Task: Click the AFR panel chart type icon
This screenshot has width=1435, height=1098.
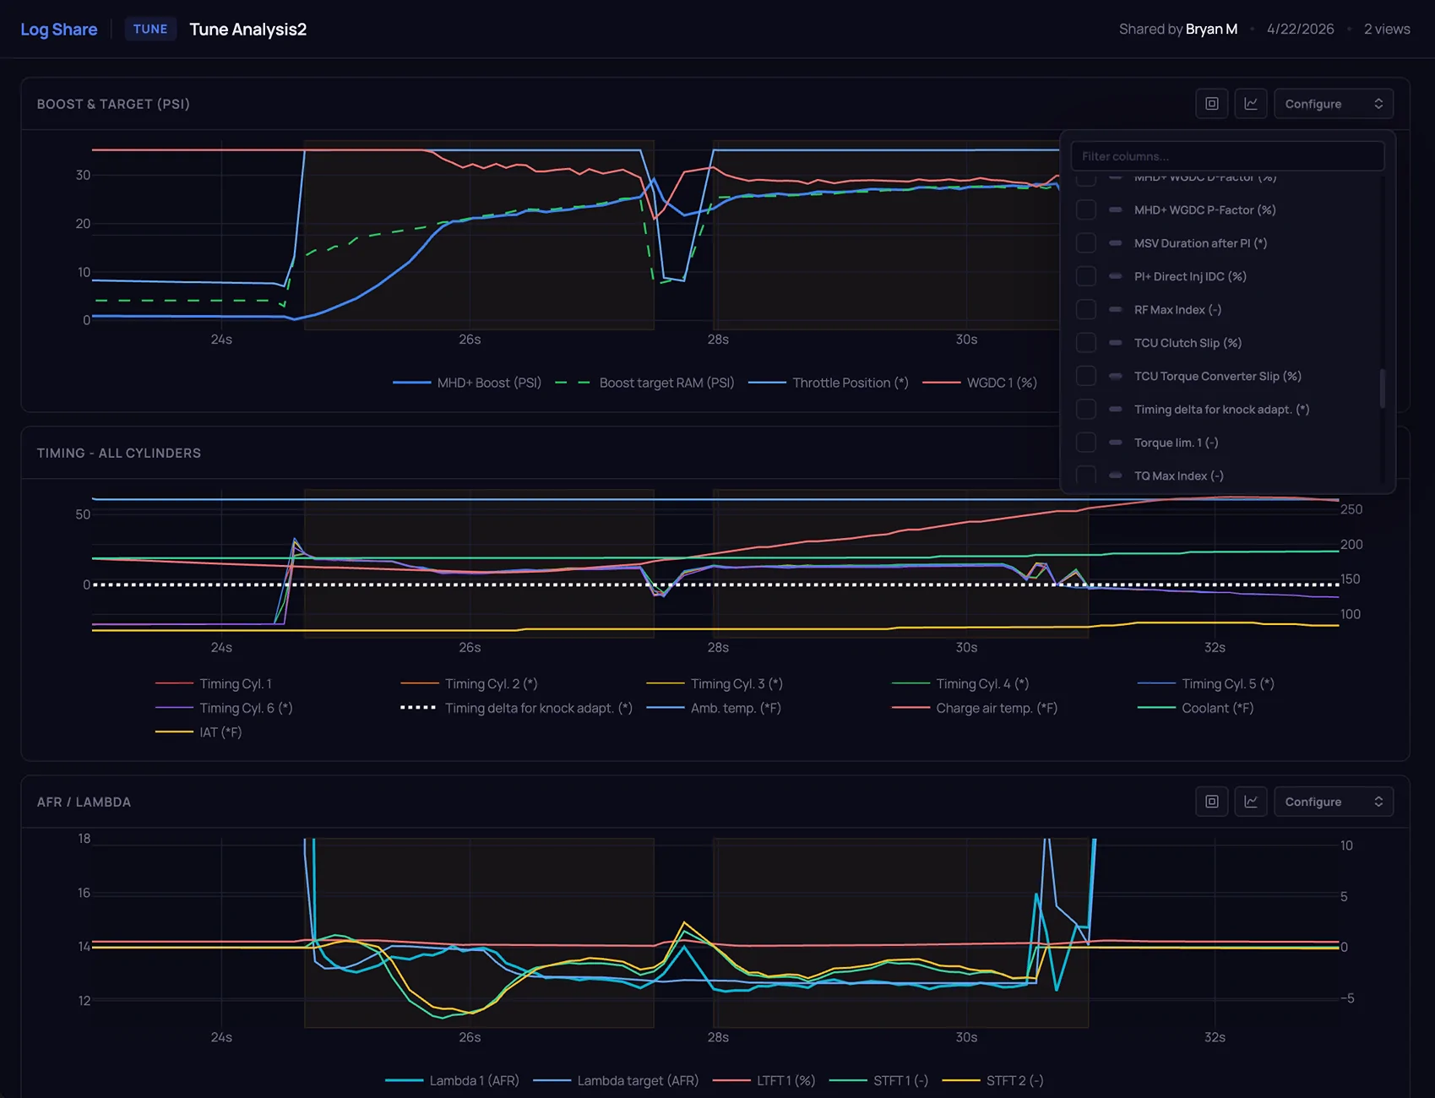Action: tap(1251, 802)
